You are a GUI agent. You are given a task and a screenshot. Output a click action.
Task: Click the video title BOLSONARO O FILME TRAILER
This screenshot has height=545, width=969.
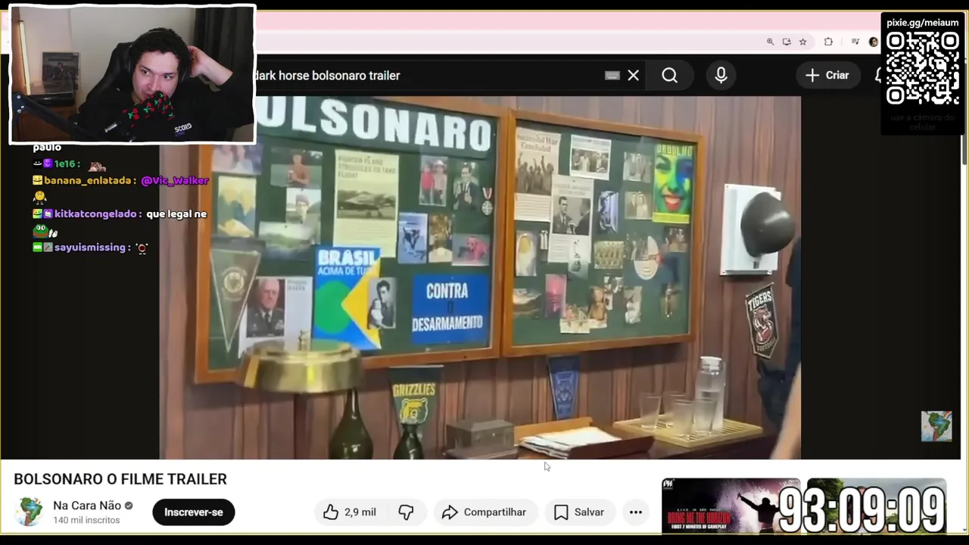[120, 479]
